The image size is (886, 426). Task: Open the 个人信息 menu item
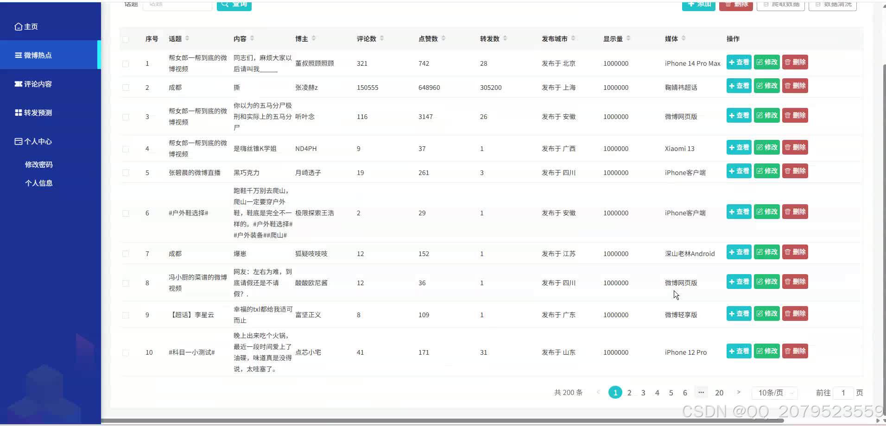(x=38, y=183)
